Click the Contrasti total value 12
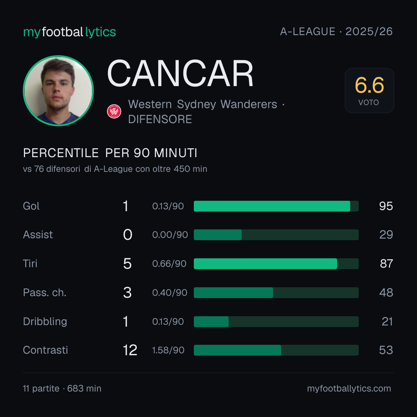Screen dimensions: 417x417 click(130, 350)
